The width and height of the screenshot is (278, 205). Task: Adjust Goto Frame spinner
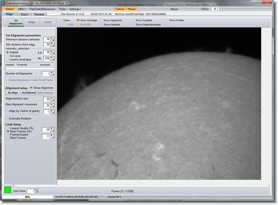(37, 191)
